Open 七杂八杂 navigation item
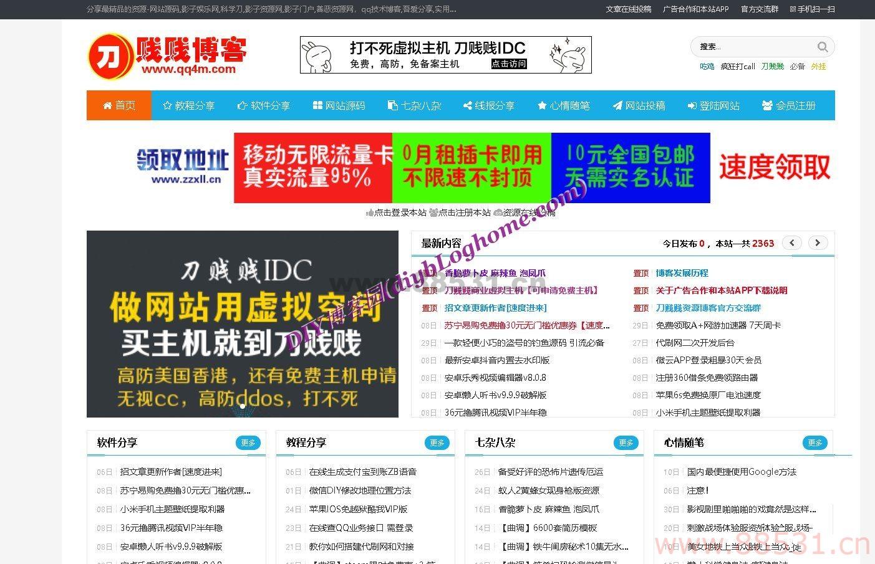The image size is (875, 564). coord(414,105)
